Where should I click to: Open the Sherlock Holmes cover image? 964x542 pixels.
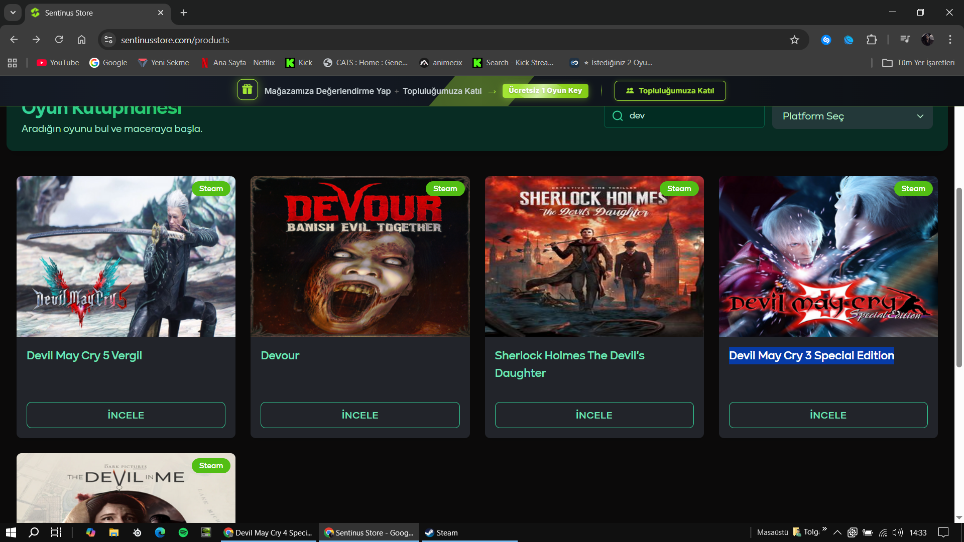coord(594,256)
